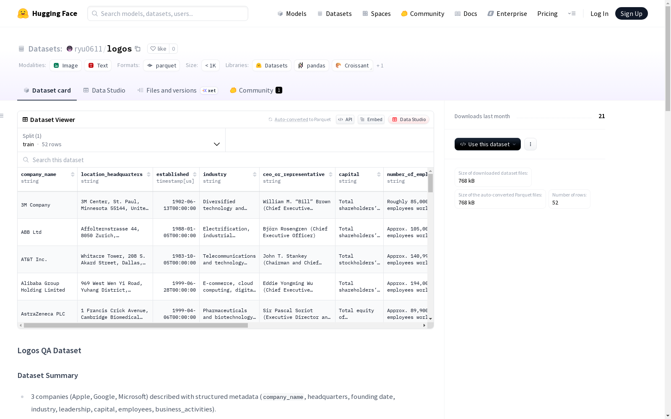The height and width of the screenshot is (419, 671).
Task: Select the ABB Ltd cell
Action: [47, 232]
